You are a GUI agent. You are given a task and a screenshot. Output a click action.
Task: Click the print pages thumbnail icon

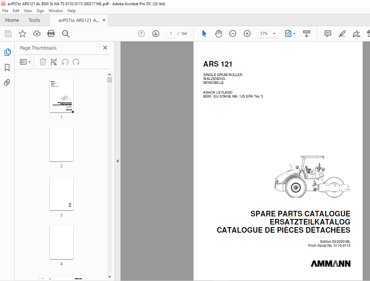pos(54,62)
